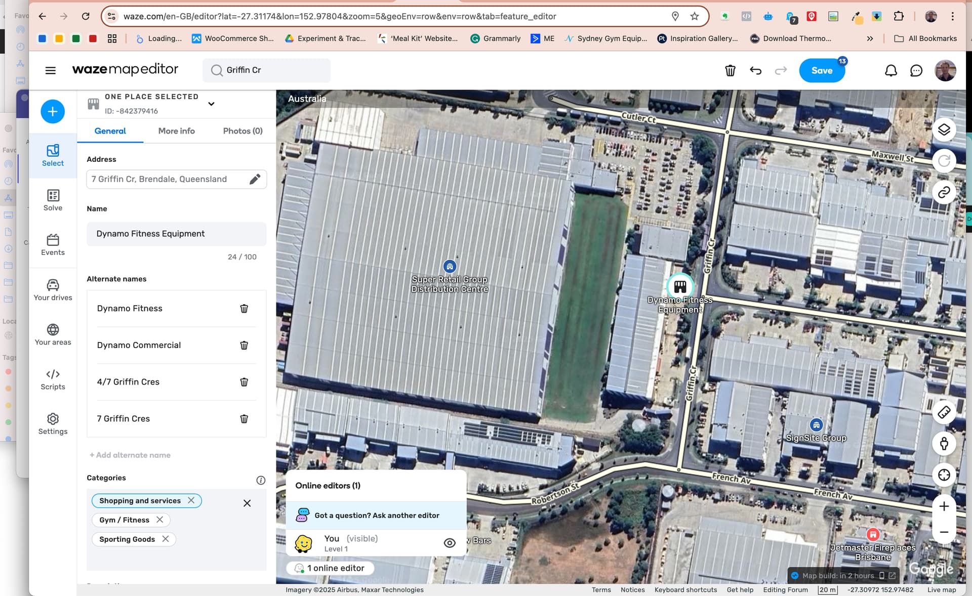The image size is (972, 596).
Task: Show hidden bookmarks overflow chevron
Action: (x=870, y=38)
